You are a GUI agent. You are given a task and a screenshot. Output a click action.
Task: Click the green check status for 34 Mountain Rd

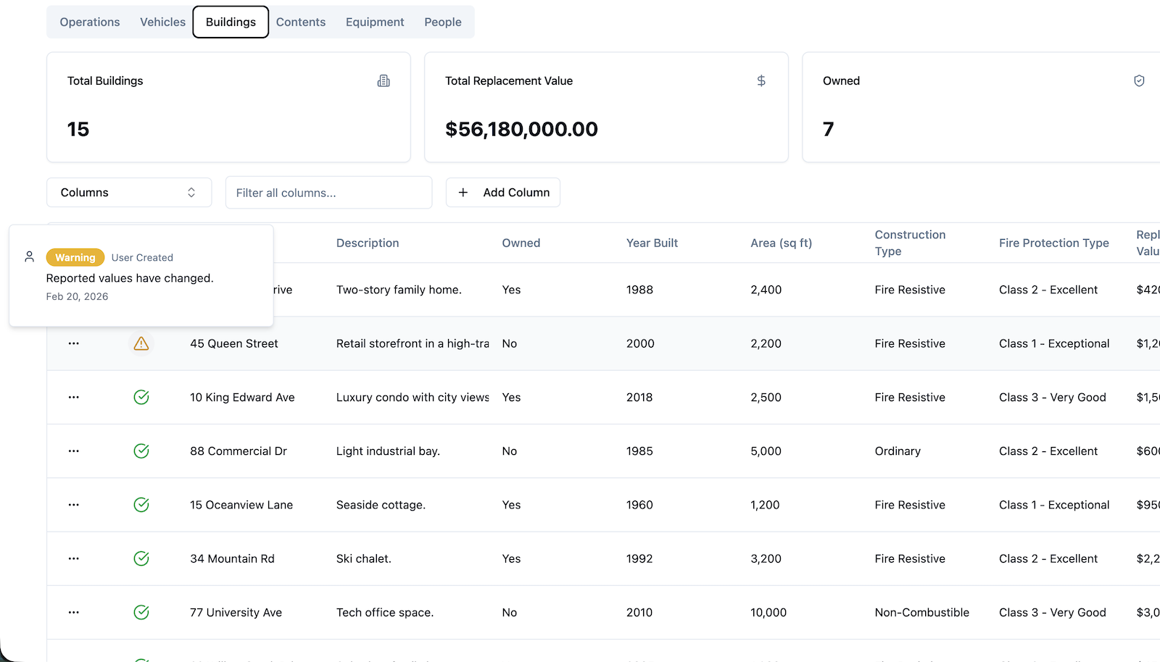[x=141, y=558]
